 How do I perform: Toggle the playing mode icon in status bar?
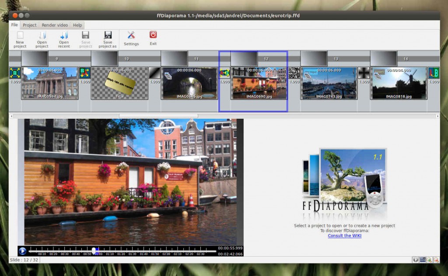[x=416, y=260]
